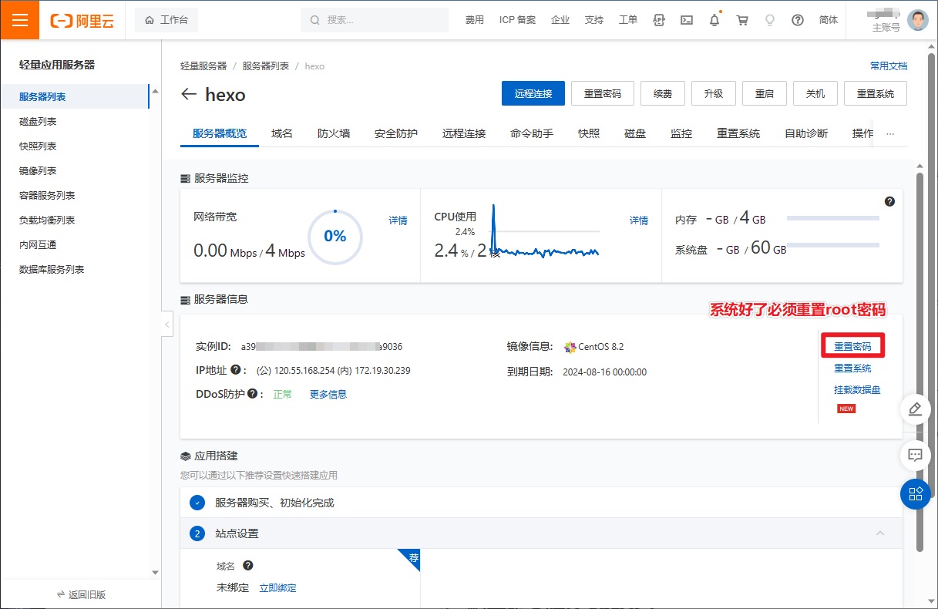Switch to the 快照 tab

tap(589, 133)
